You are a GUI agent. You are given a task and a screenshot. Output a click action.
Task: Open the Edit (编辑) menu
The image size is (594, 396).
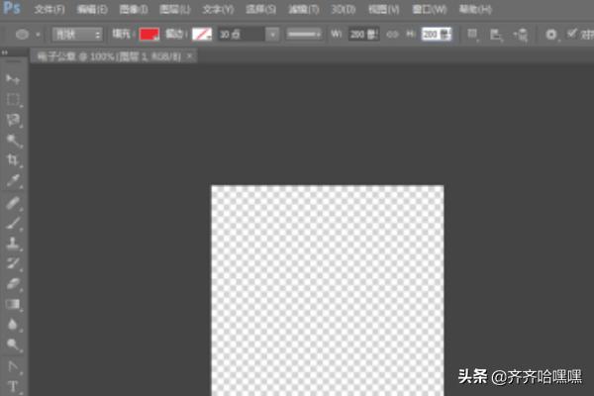tap(92, 9)
